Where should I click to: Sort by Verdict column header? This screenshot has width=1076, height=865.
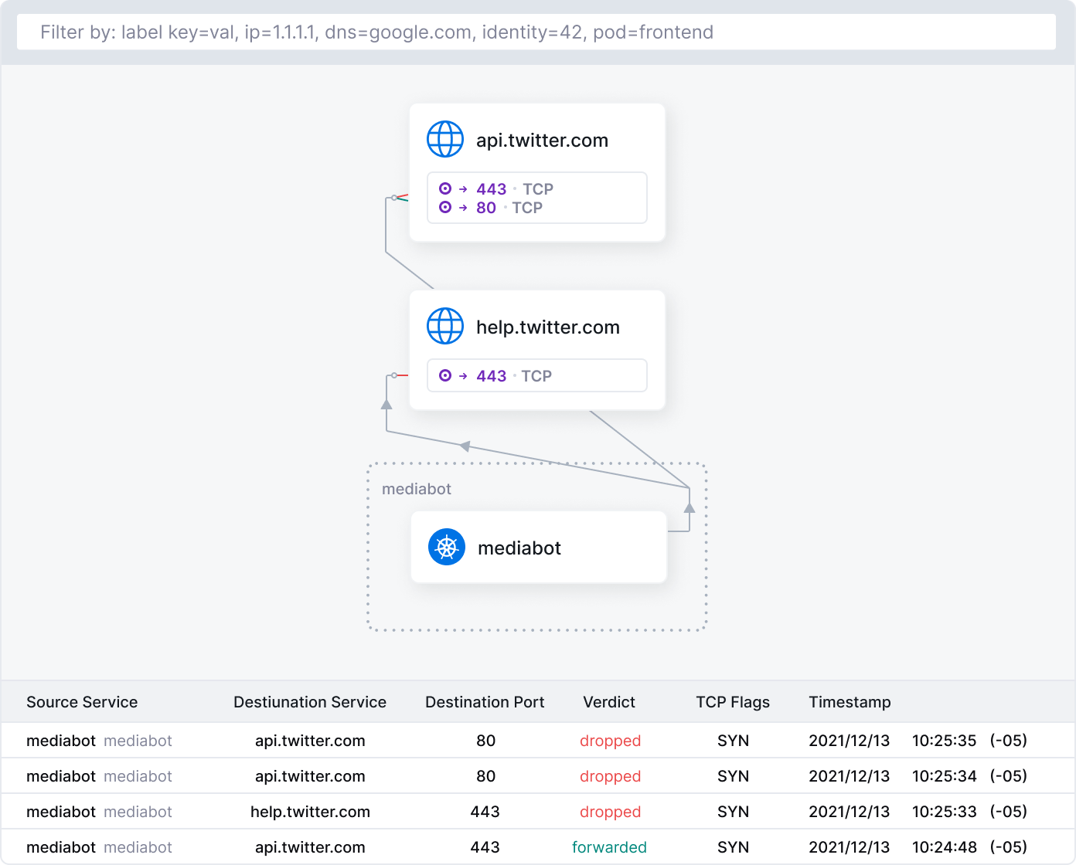pos(609,702)
